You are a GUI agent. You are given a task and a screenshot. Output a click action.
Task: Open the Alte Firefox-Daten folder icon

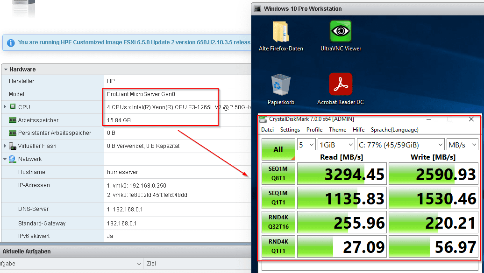coord(281,31)
